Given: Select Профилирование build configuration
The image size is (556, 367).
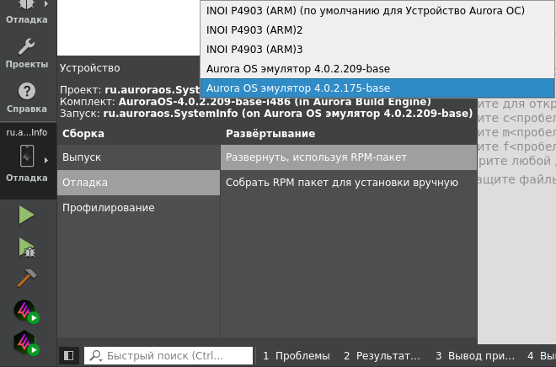Looking at the screenshot, I should [139, 208].
